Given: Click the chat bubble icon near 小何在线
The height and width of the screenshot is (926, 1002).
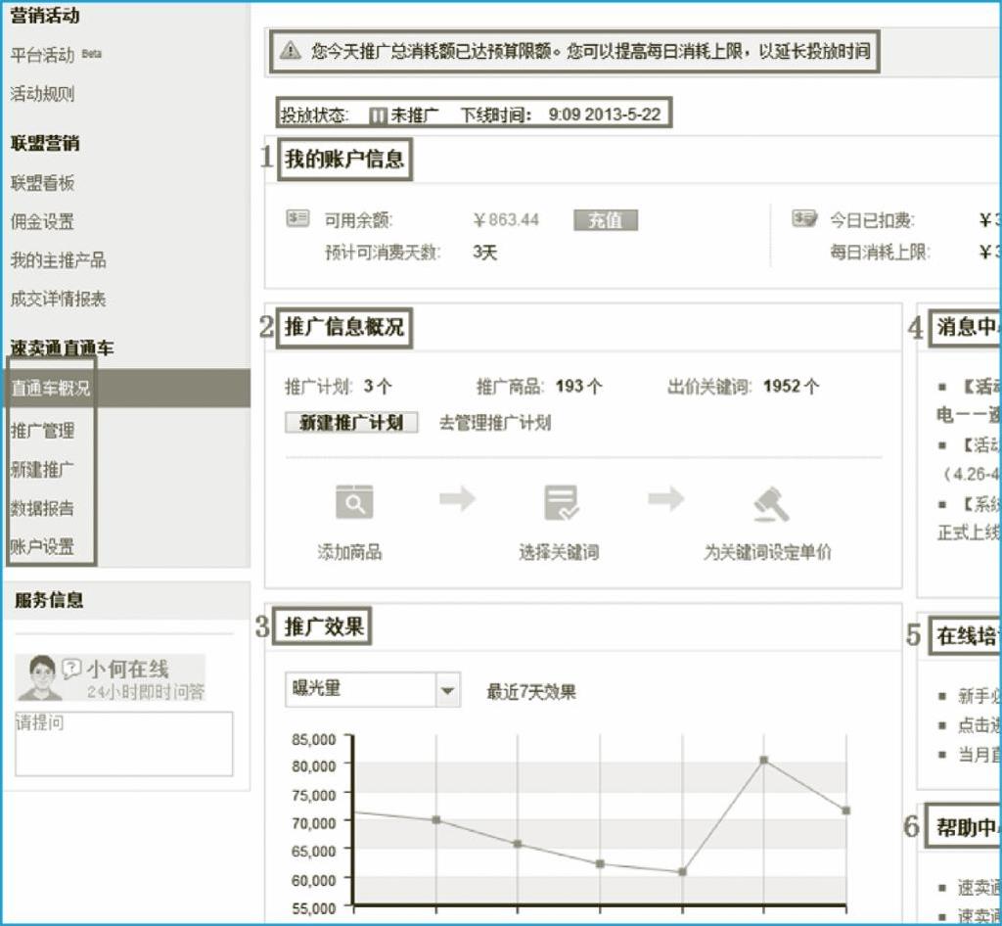Looking at the screenshot, I should pos(71,669).
